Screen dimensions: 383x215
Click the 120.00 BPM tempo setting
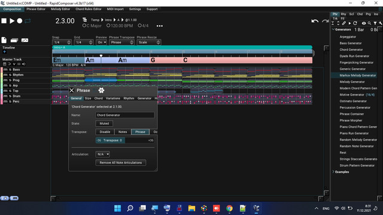pyautogui.click(x=120, y=26)
